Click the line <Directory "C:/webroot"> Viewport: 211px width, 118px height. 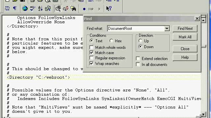point(38,77)
